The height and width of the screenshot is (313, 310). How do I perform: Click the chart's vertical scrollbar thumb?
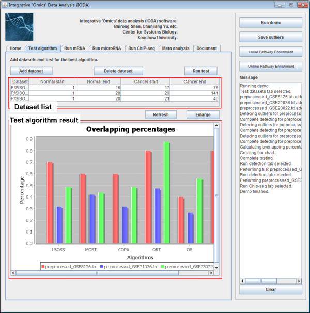pos(216,195)
